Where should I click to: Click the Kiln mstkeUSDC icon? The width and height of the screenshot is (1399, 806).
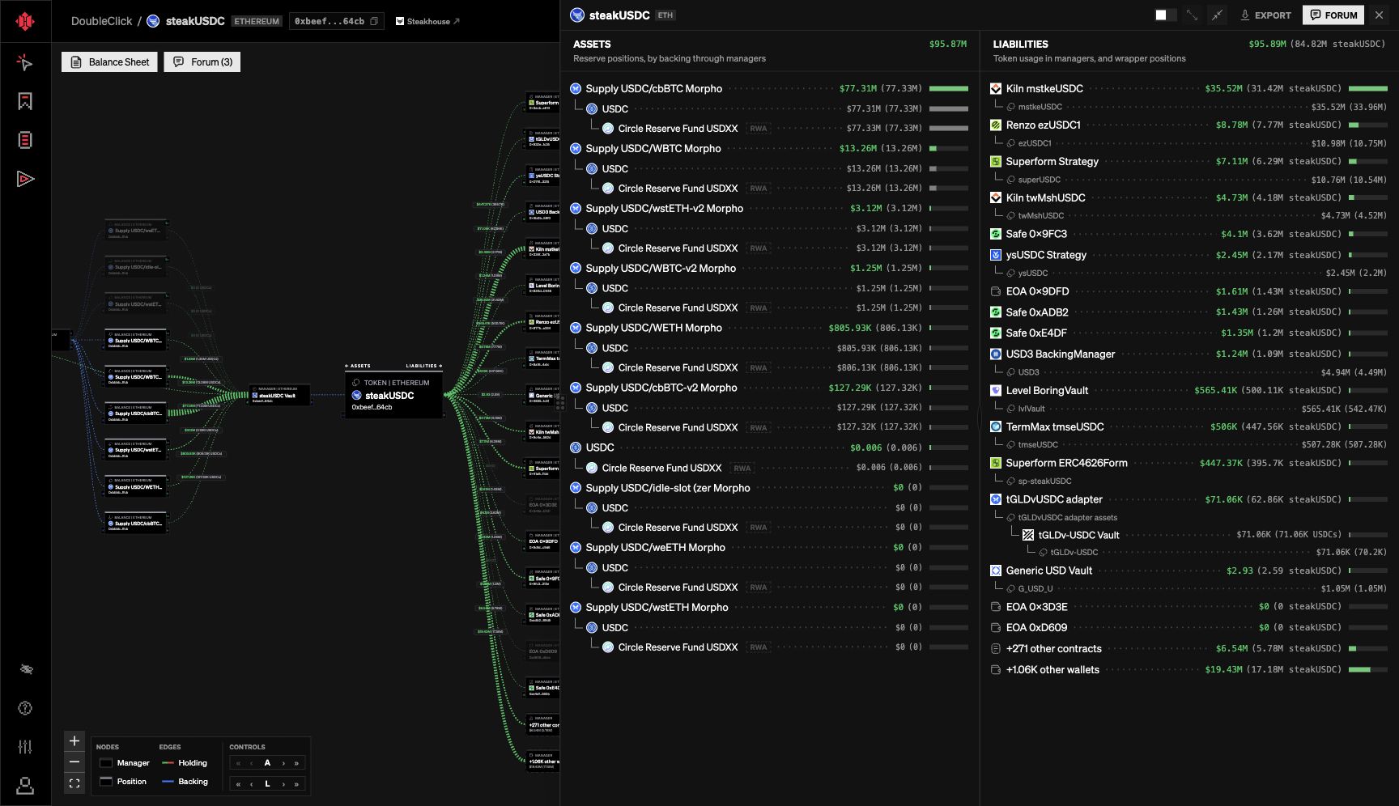point(996,89)
